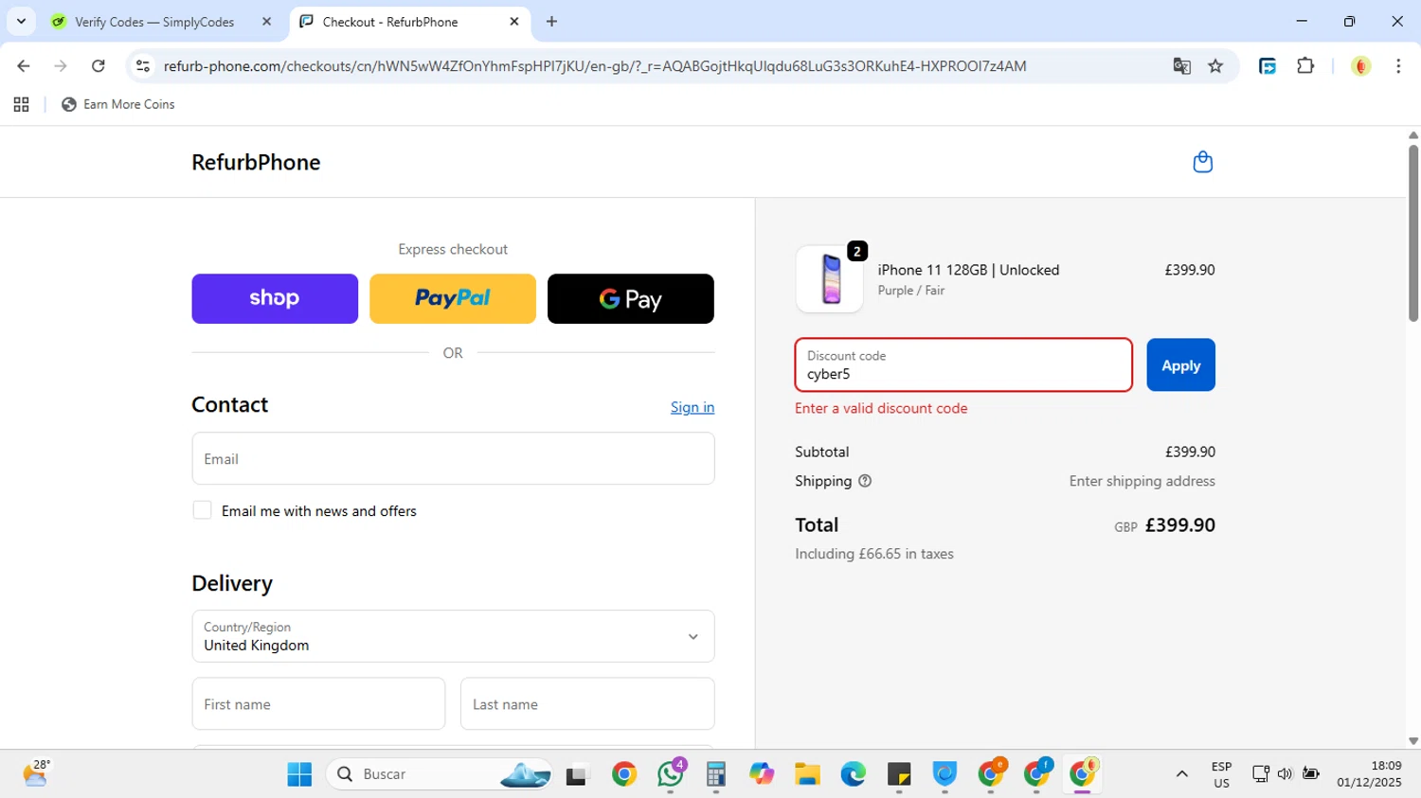Image resolution: width=1421 pixels, height=798 pixels.
Task: Close the Verify Codes SimplyCodes tab
Action: [x=267, y=21]
